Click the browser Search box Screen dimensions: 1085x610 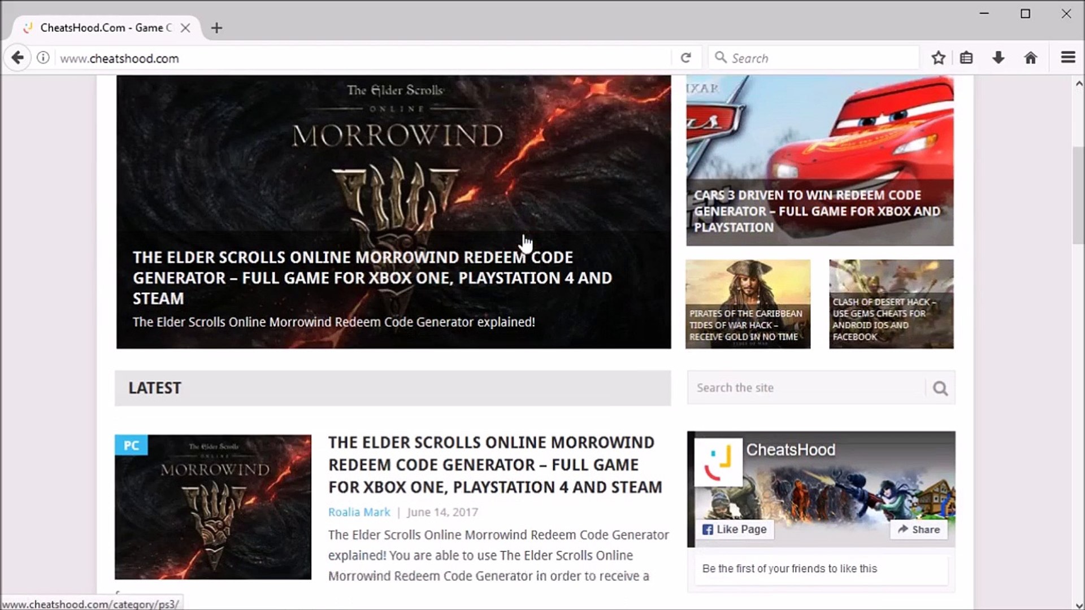[x=814, y=58]
